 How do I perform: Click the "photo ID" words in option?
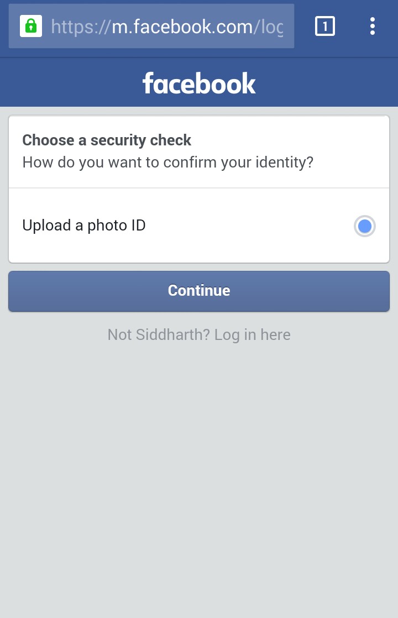(117, 226)
